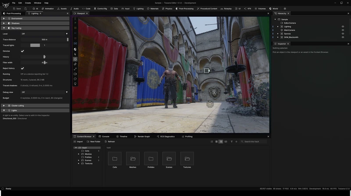Select the details panel view icon in Content Browser
351x196 pixels.
coord(226,141)
